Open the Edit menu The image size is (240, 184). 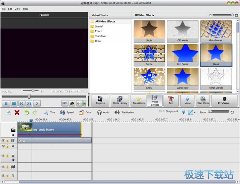pos(10,9)
